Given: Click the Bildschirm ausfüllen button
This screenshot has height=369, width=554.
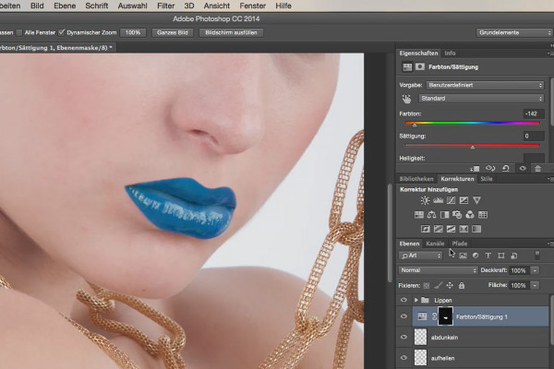Looking at the screenshot, I should coord(231,32).
